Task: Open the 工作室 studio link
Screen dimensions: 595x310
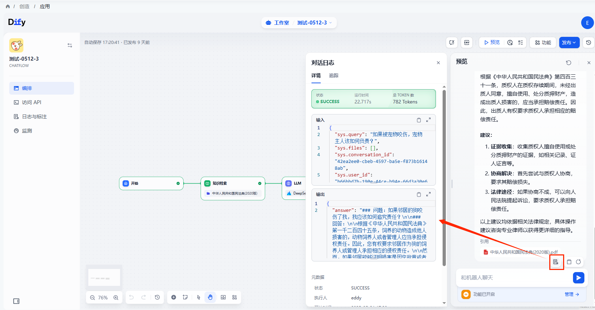Action: pyautogui.click(x=277, y=23)
